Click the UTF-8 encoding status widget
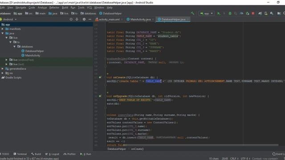 coord(245,159)
